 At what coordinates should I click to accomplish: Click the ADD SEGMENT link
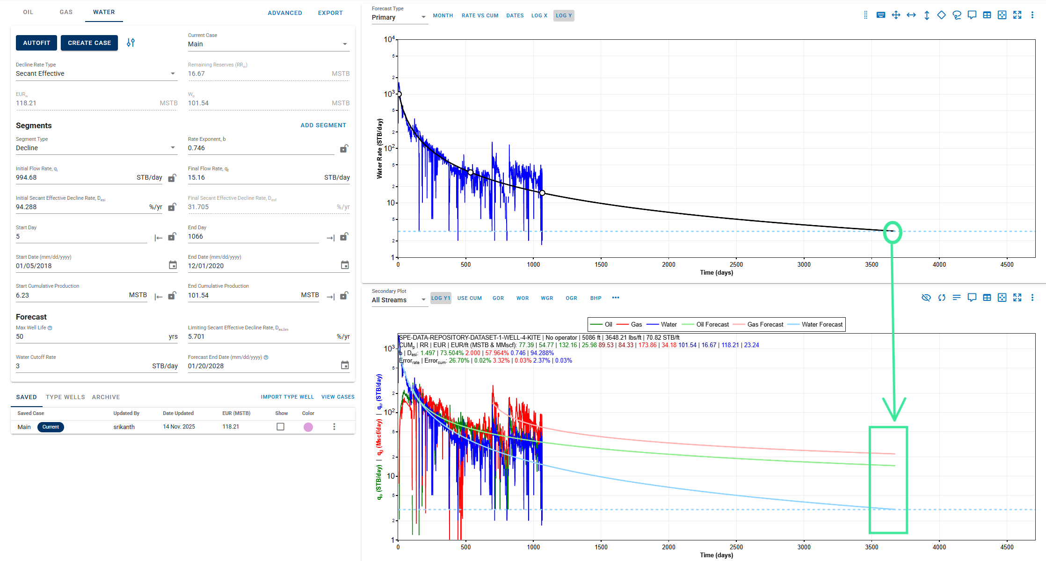[x=323, y=125]
